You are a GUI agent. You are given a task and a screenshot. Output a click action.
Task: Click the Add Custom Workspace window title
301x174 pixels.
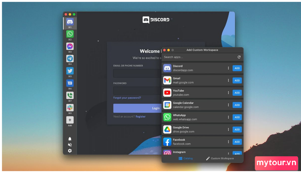click(202, 50)
